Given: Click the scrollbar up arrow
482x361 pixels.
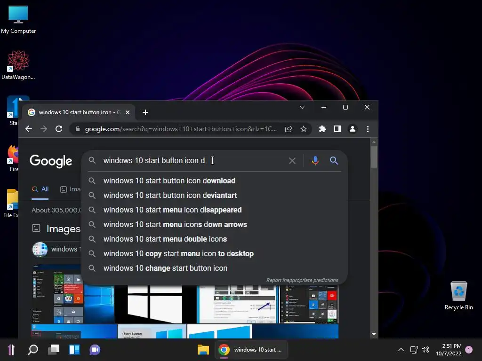Looking at the screenshot, I should [x=374, y=142].
